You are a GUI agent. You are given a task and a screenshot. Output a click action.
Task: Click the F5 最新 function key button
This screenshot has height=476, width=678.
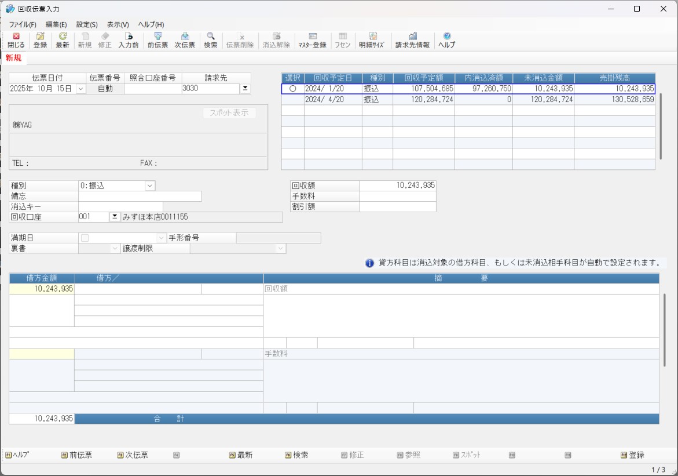click(x=241, y=455)
